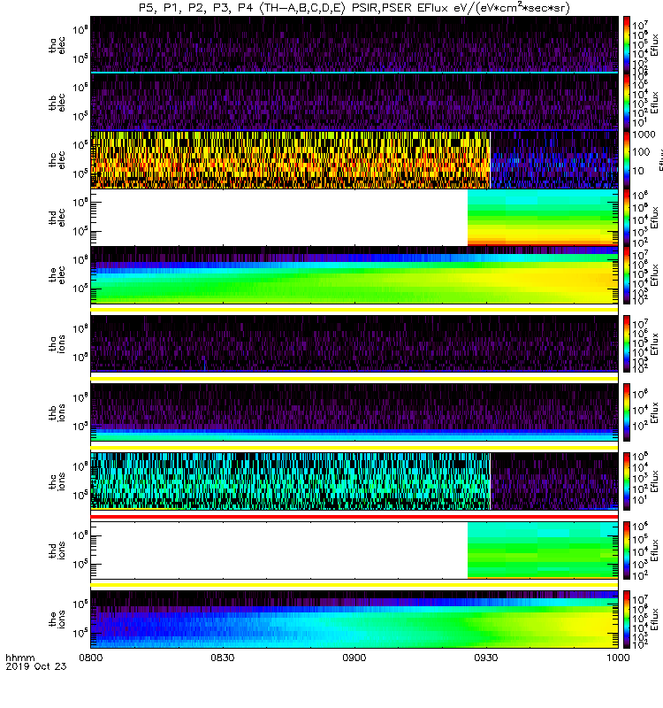Click the 0800 time axis label

(x=91, y=658)
